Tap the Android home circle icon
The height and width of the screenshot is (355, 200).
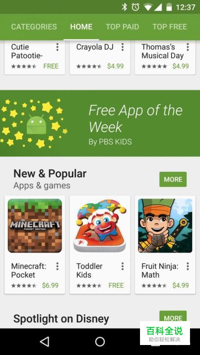pos(100,342)
